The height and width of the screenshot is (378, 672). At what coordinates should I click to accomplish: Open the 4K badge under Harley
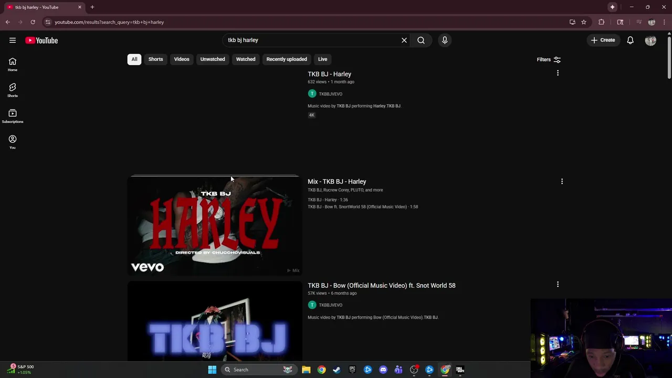311,115
